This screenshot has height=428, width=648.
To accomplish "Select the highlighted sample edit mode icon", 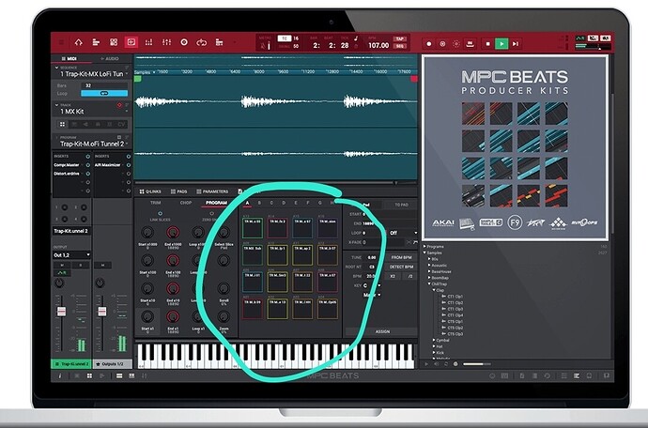I will click(131, 42).
